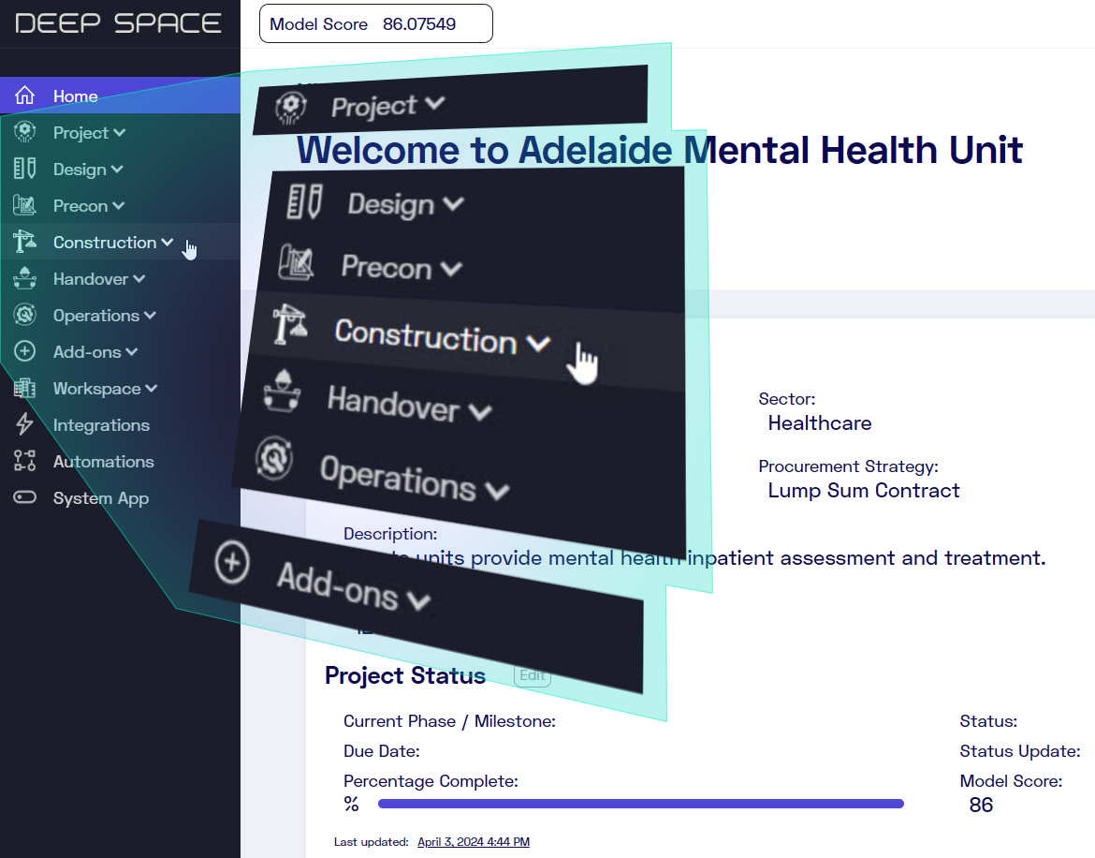Screen dimensions: 1095x858
Task: Click the Precon blueprint icon
Action: click(x=25, y=205)
